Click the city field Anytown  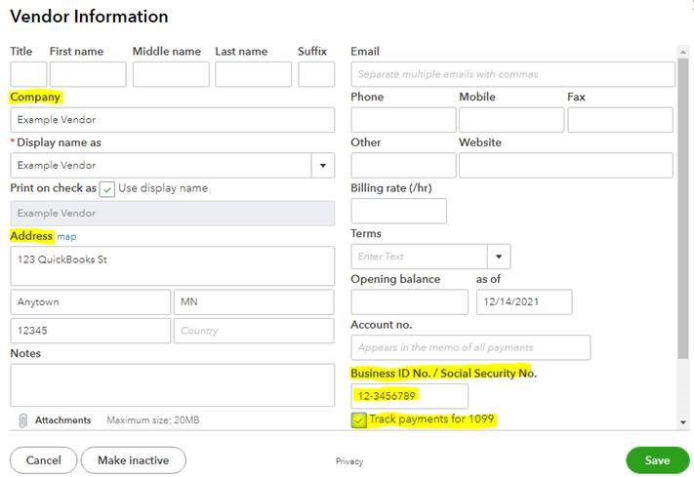(91, 302)
